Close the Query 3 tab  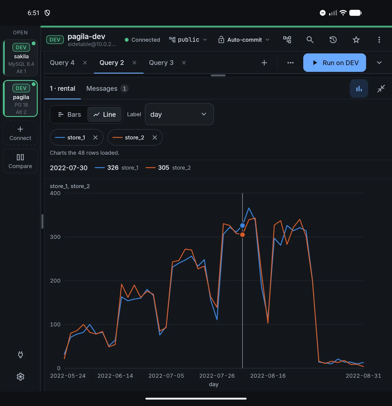[x=184, y=63]
